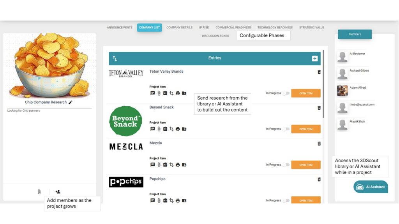The width and height of the screenshot is (399, 224).
Task: Go to the IP Risk tab
Action: coord(204,28)
